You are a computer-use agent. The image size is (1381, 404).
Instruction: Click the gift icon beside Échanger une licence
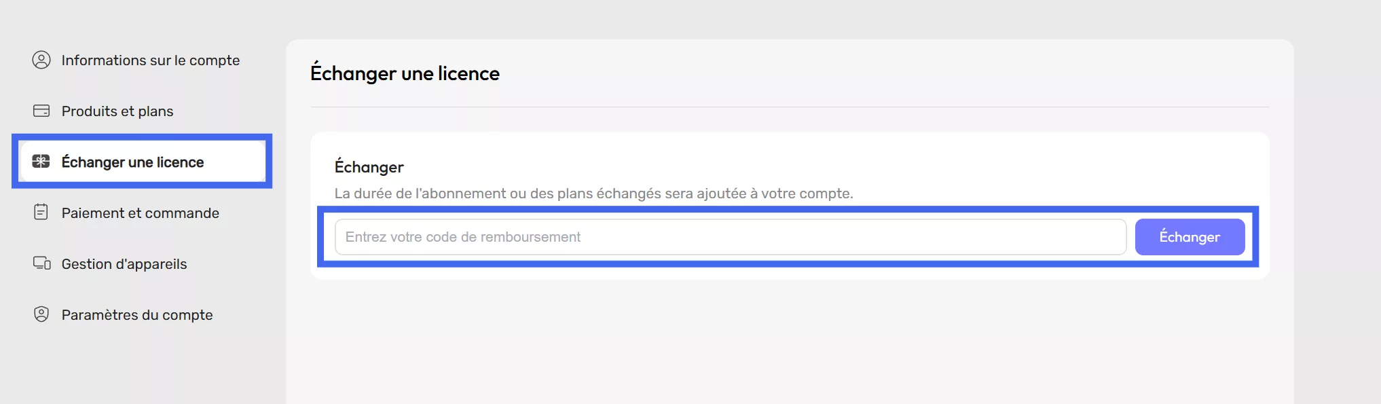click(x=41, y=162)
